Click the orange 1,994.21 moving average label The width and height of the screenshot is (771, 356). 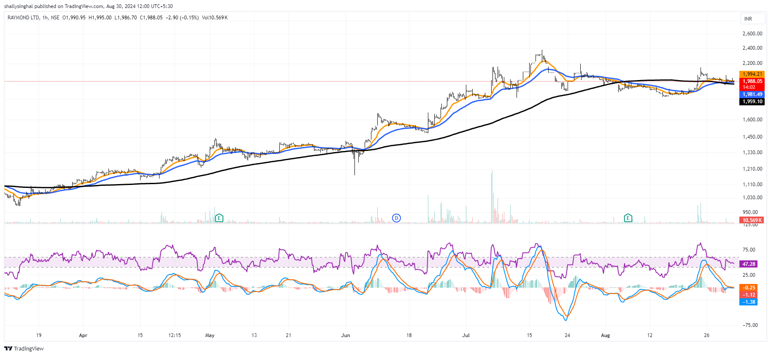[x=752, y=74]
